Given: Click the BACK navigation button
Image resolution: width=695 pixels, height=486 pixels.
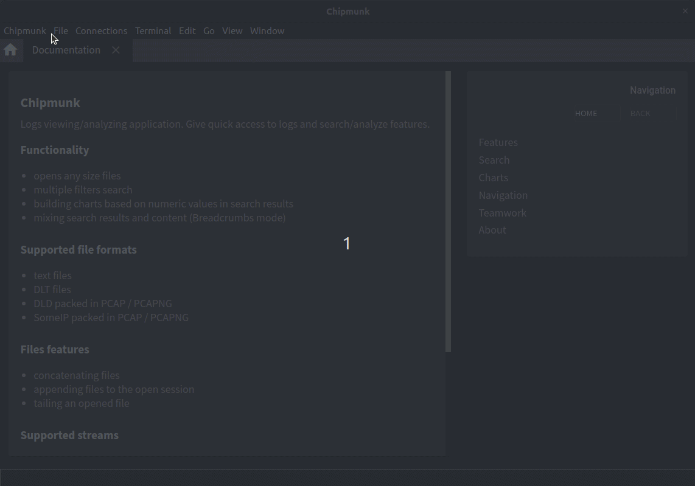Looking at the screenshot, I should point(653,113).
